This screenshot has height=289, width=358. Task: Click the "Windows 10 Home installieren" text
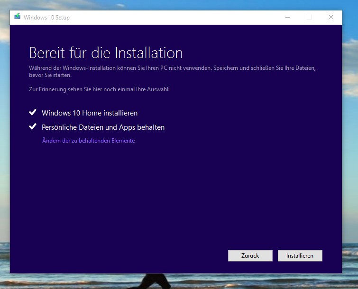click(x=90, y=113)
